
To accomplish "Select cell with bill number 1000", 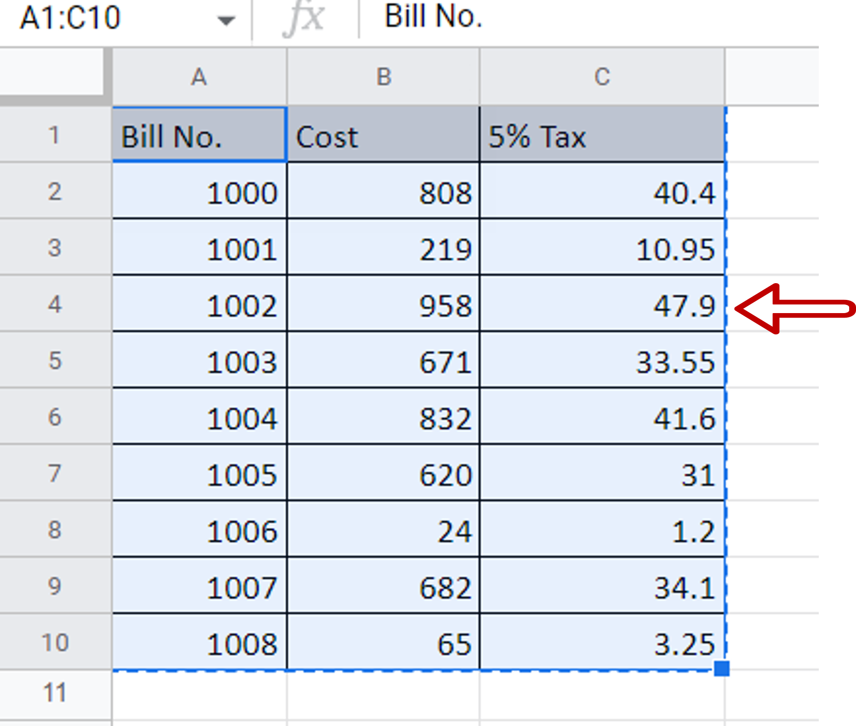I will [199, 191].
